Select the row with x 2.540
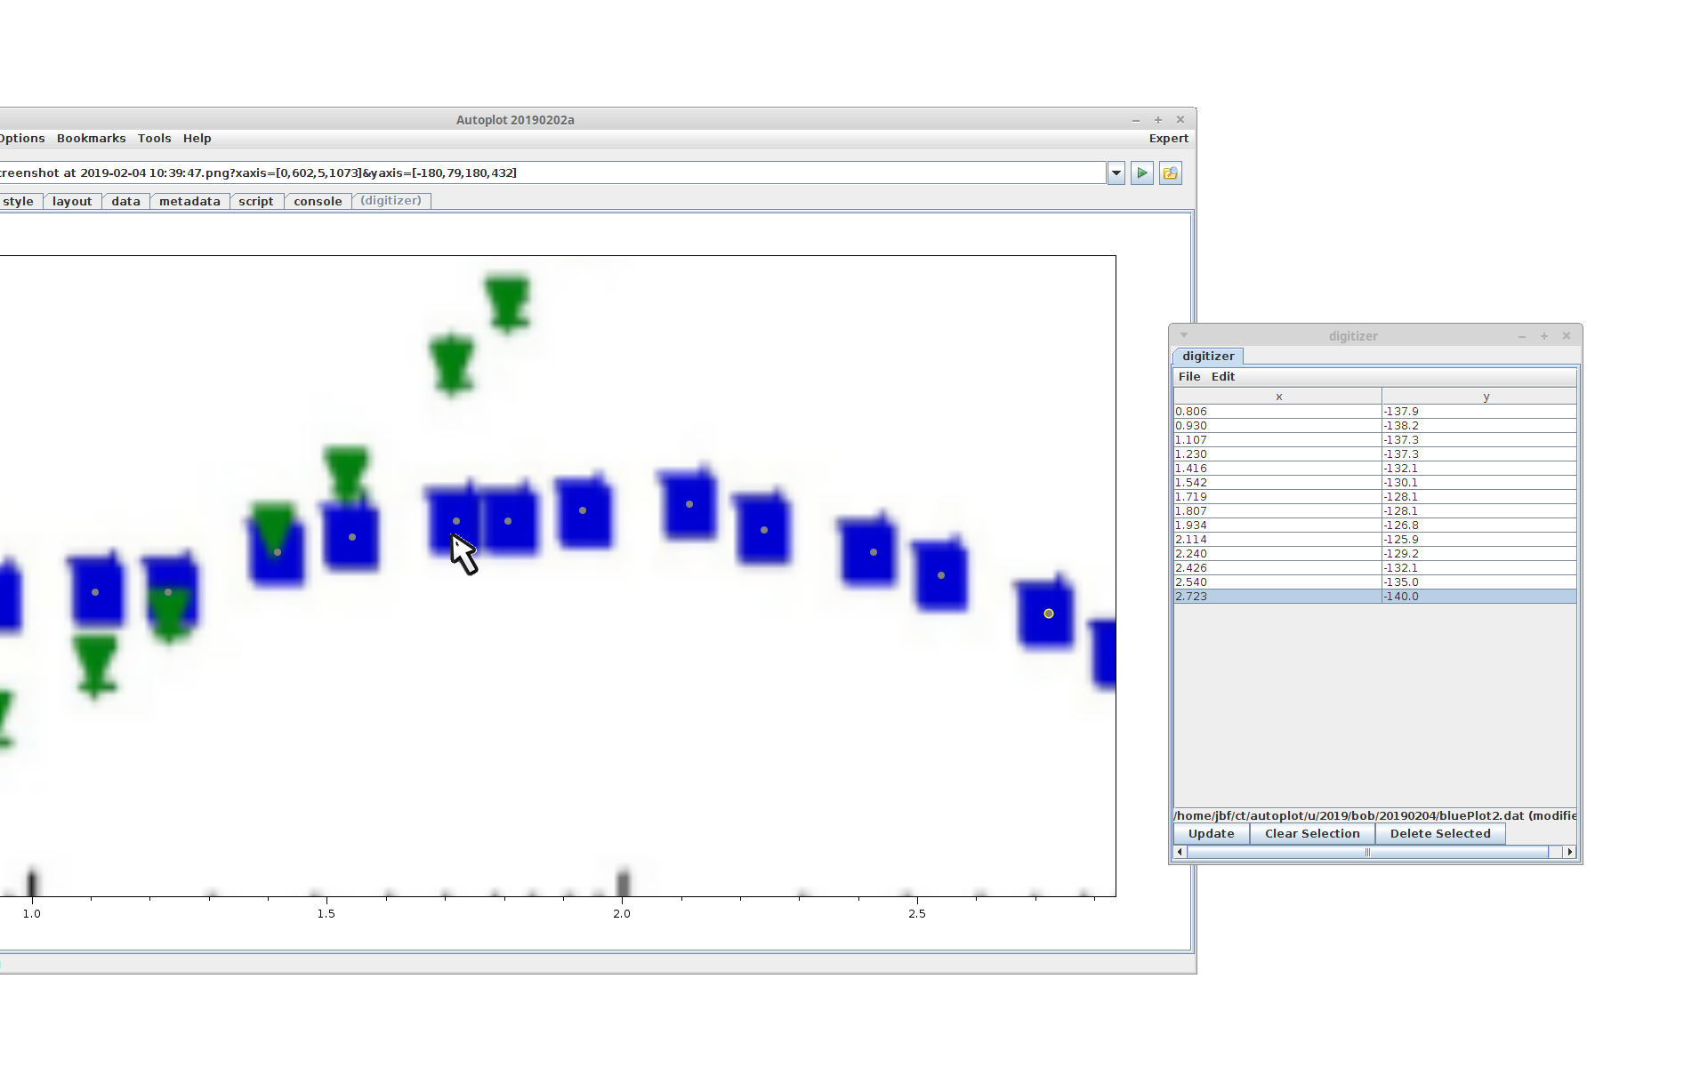The image size is (1708, 1067). tap(1375, 582)
